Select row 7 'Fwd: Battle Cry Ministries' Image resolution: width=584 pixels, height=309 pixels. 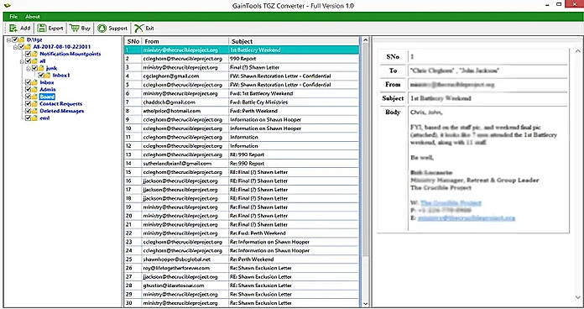(x=242, y=102)
